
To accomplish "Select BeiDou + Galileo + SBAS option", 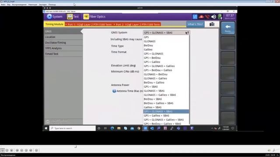I will pyautogui.click(x=166, y=103).
